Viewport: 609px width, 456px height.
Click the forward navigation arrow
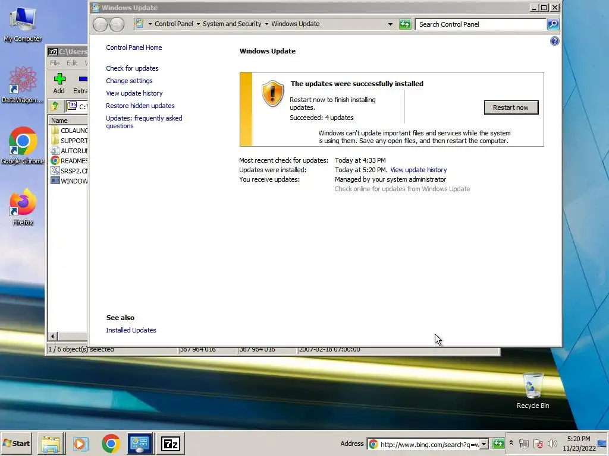117,24
